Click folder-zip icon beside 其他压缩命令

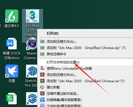(42, 54)
